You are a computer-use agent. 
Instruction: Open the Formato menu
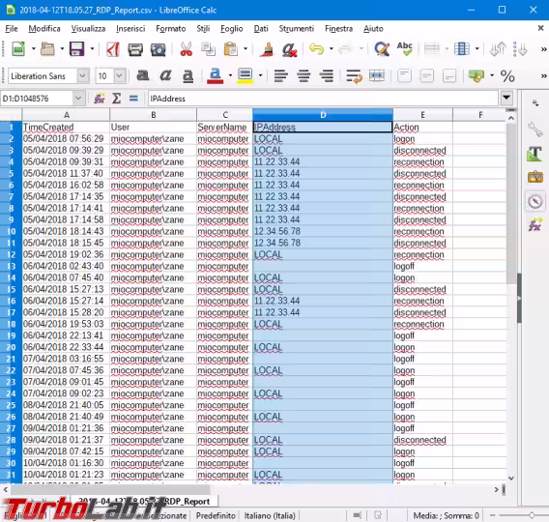(x=171, y=29)
